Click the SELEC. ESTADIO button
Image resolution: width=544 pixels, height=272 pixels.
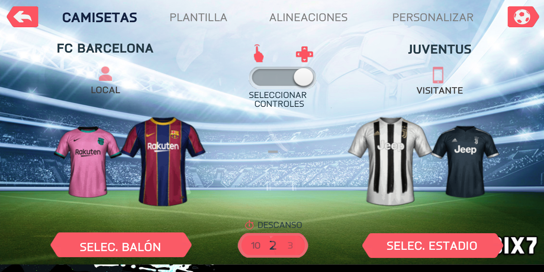(x=432, y=245)
